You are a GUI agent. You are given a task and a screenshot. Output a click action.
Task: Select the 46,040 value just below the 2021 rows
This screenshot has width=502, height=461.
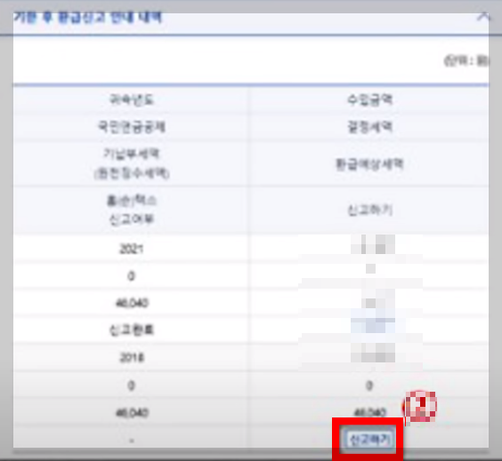132,303
